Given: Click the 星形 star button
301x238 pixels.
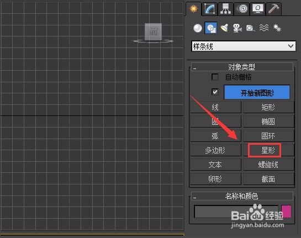Looking at the screenshot, I should pos(268,150).
